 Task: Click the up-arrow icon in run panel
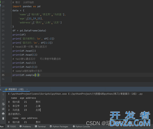(x=3, y=95)
